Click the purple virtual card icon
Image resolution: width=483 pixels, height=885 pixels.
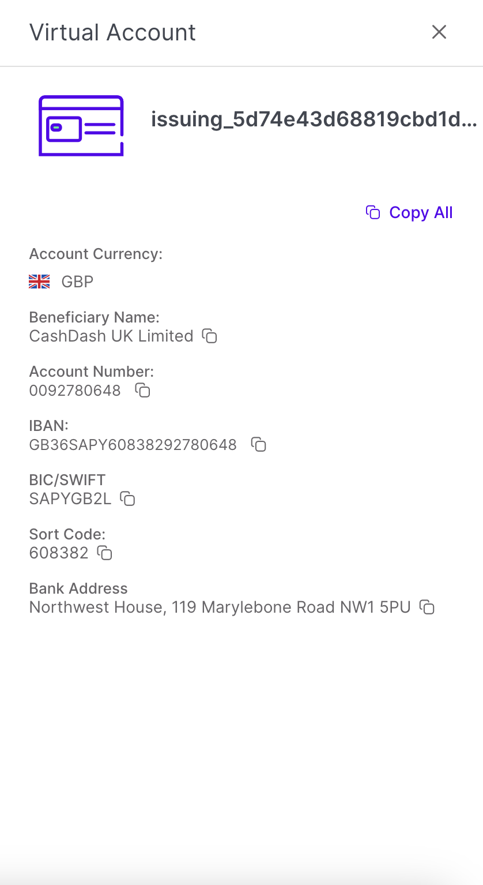[81, 126]
